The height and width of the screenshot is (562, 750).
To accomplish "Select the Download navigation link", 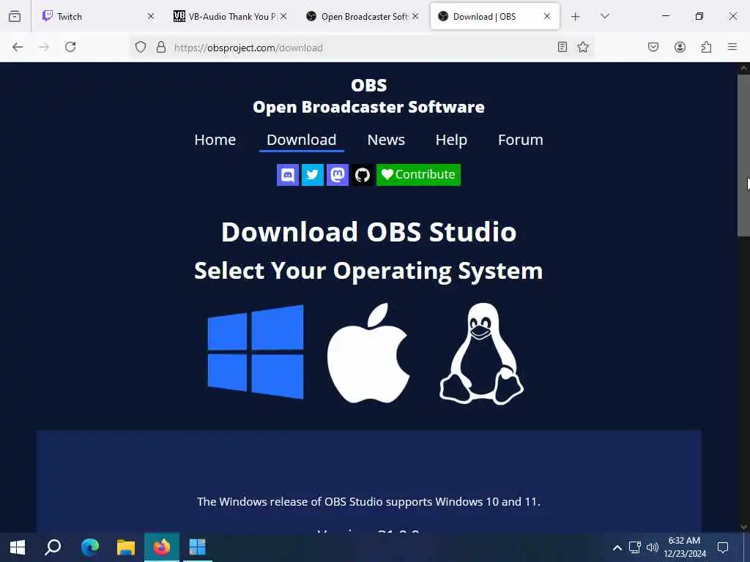I will 301,140.
